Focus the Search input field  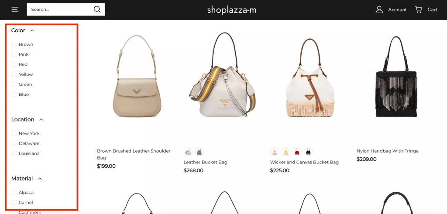coord(60,10)
